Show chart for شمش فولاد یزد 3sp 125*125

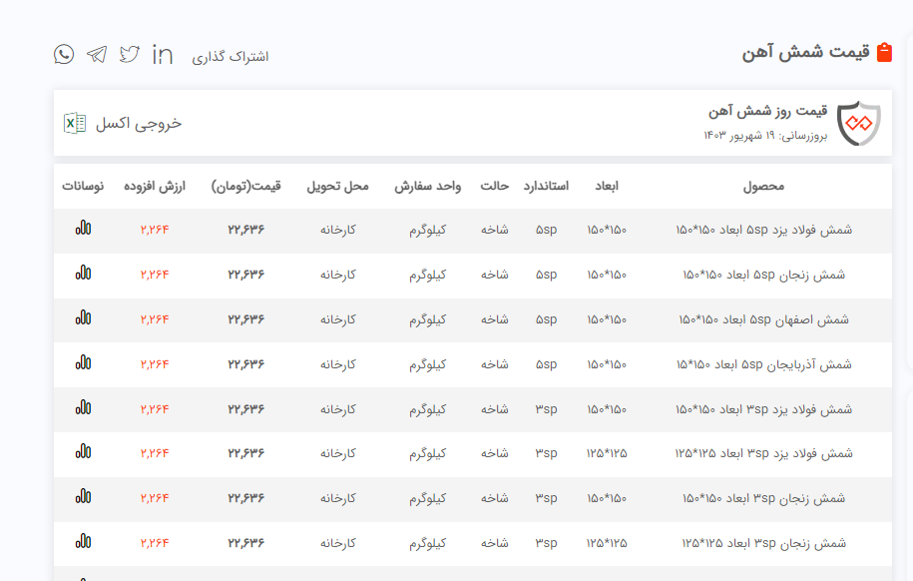point(83,453)
